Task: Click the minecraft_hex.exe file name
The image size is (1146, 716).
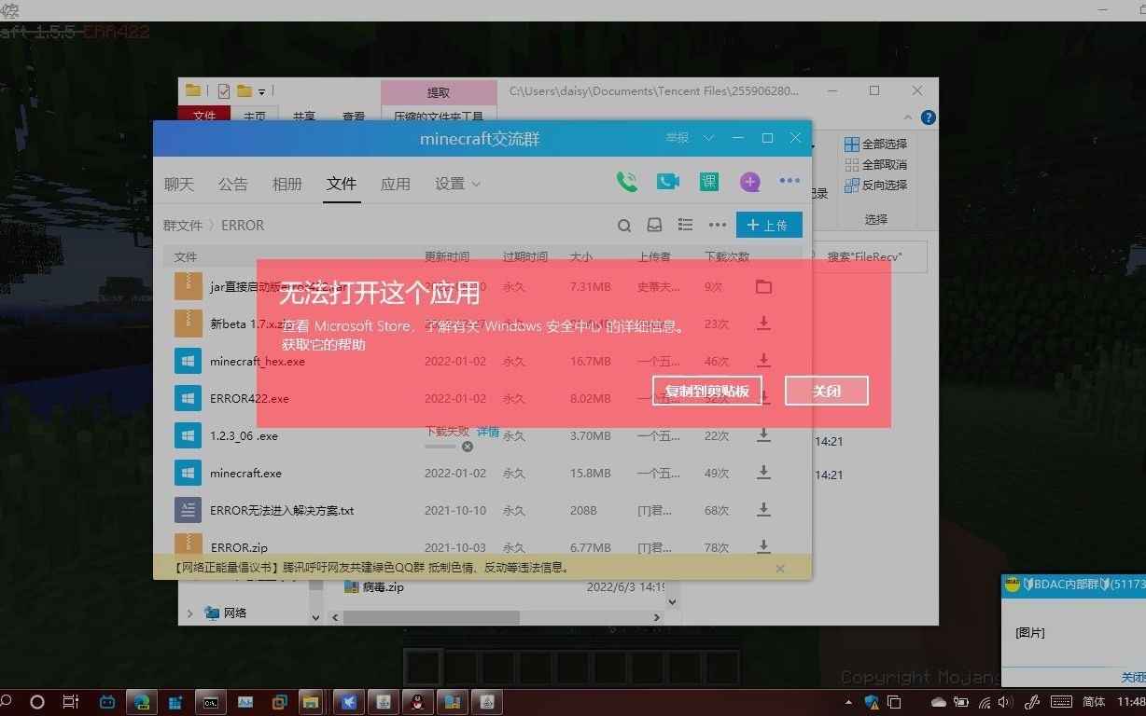Action: click(258, 361)
